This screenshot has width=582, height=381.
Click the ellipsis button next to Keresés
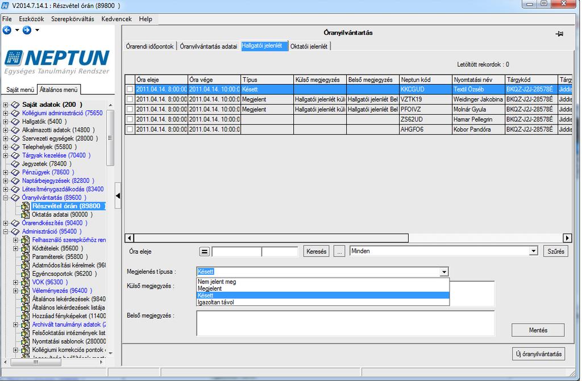pos(339,252)
